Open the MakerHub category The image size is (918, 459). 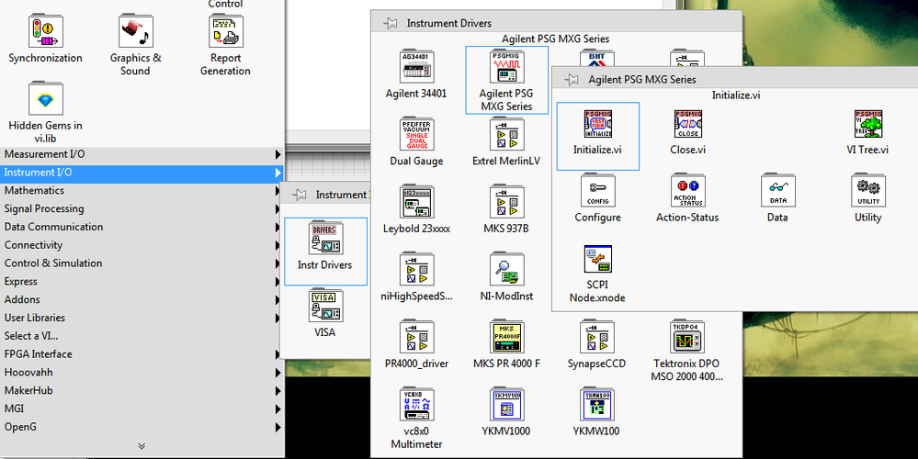coord(142,390)
